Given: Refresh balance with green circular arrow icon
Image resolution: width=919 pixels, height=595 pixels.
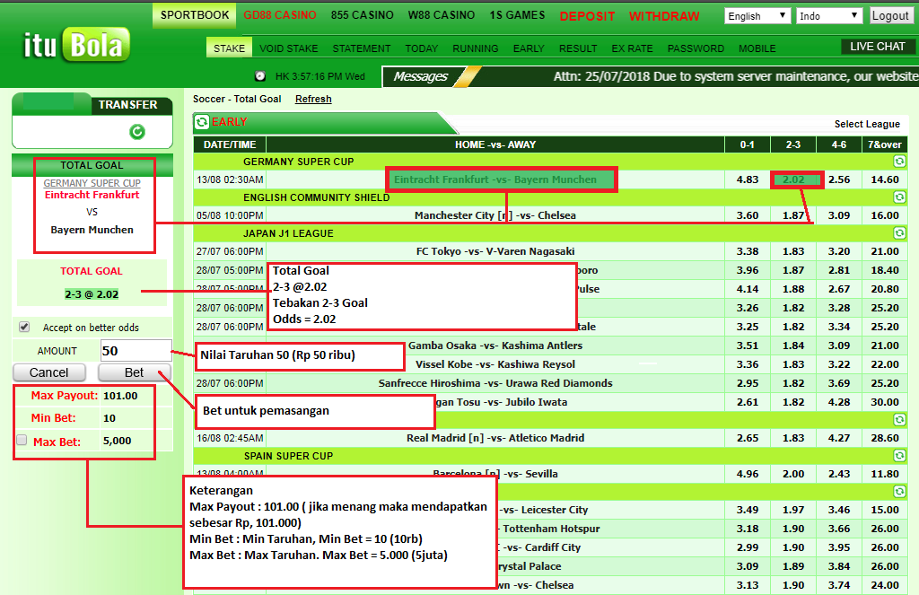Looking at the screenshot, I should [137, 132].
